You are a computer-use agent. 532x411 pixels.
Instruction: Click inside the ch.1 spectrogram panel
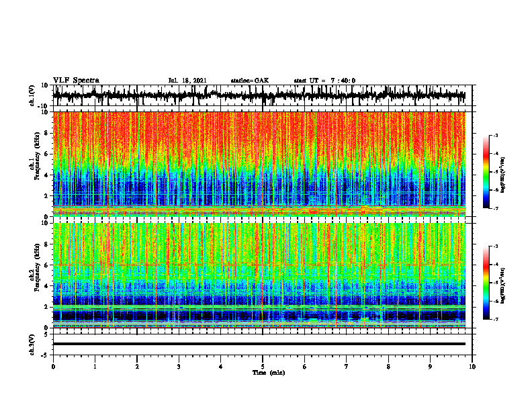tap(259, 164)
